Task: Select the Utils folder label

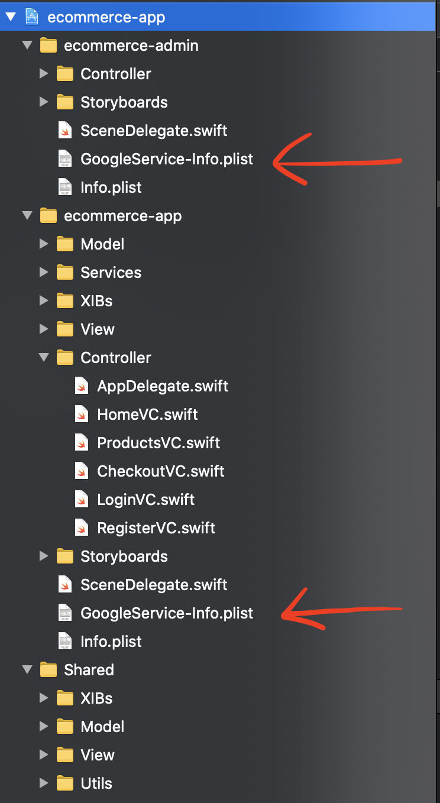Action: [x=96, y=783]
